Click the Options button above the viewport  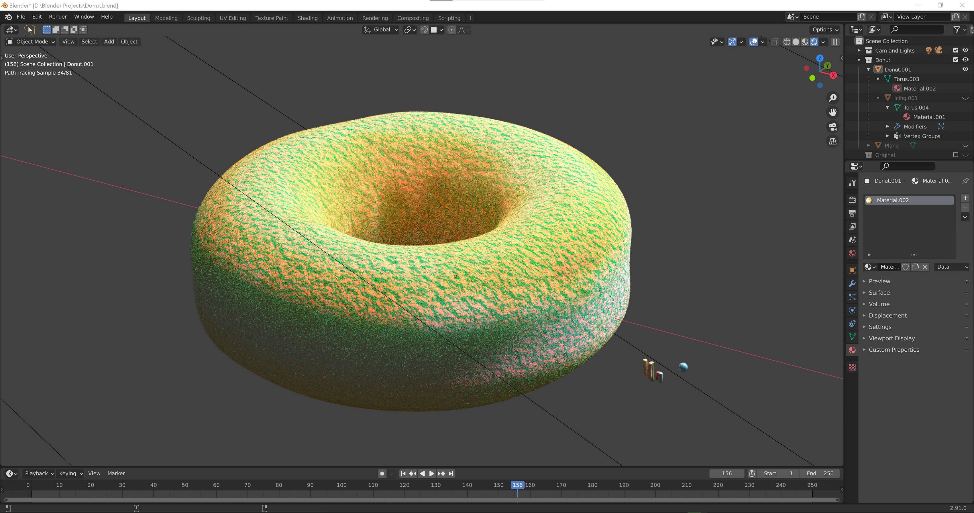(824, 29)
